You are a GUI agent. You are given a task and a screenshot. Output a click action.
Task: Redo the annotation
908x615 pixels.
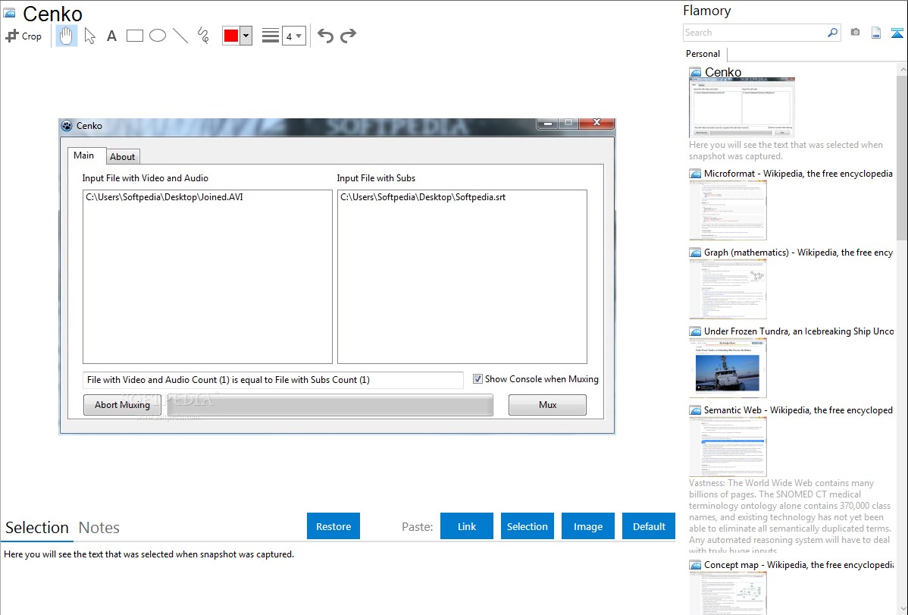[x=348, y=36]
